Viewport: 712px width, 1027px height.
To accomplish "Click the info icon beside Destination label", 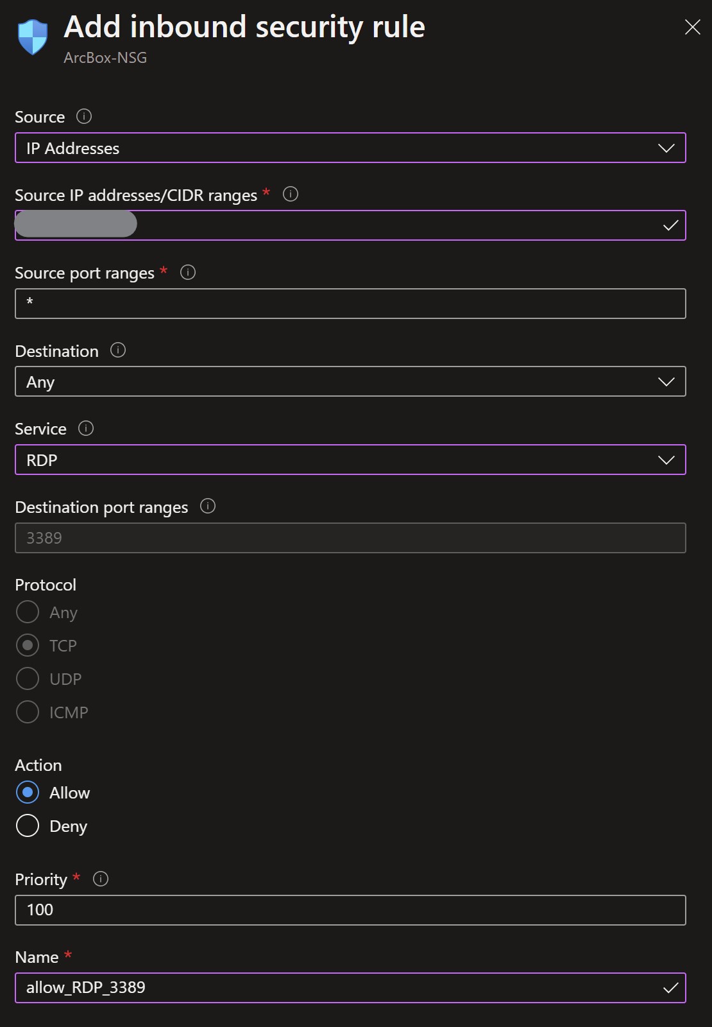I will point(118,350).
